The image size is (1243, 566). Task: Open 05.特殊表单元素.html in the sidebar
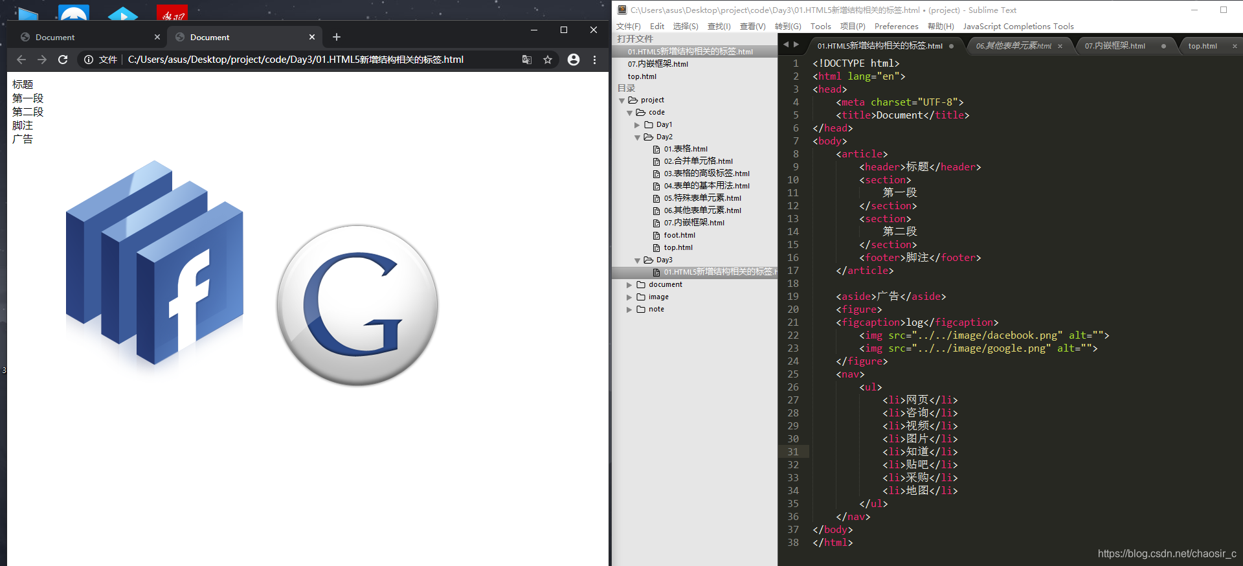[x=702, y=198]
